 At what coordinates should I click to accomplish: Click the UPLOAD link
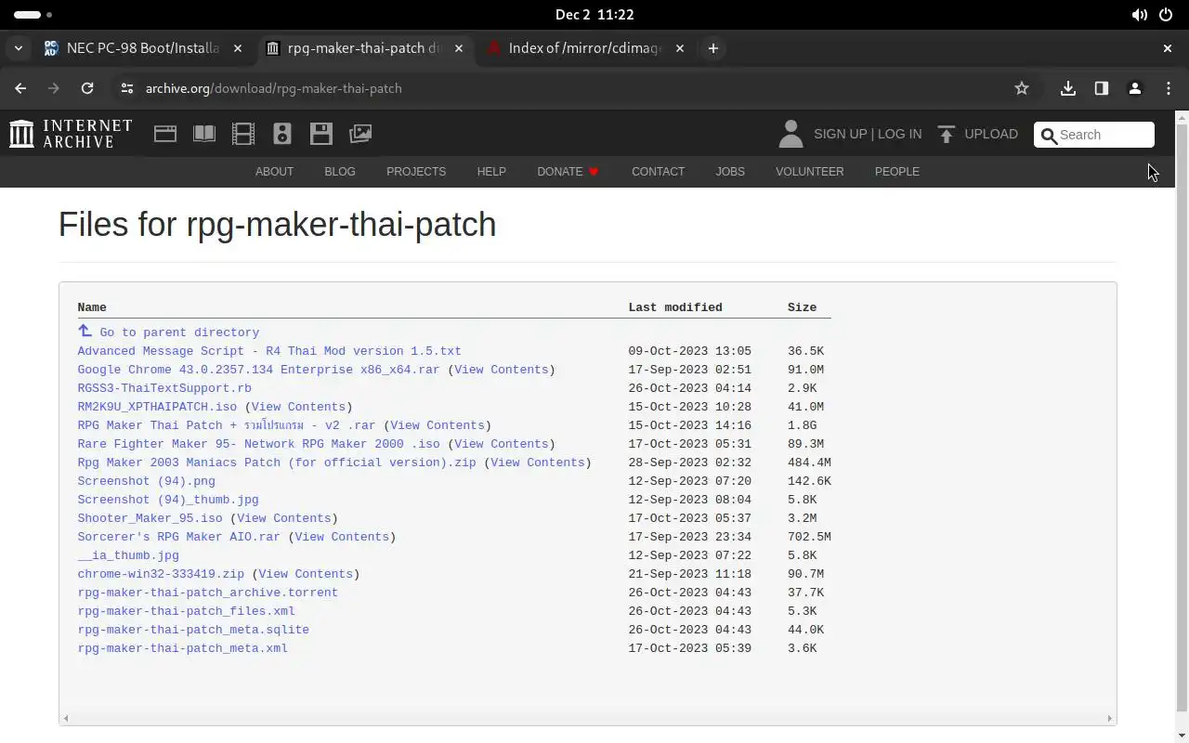click(991, 134)
